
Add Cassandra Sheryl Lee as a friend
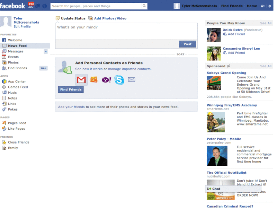pos(234,53)
